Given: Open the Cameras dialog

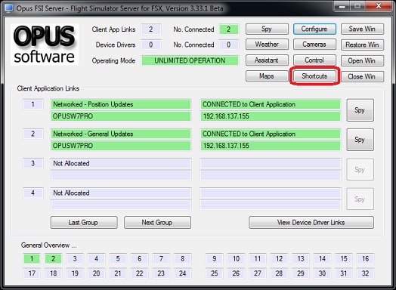Looking at the screenshot, I should pos(314,45).
